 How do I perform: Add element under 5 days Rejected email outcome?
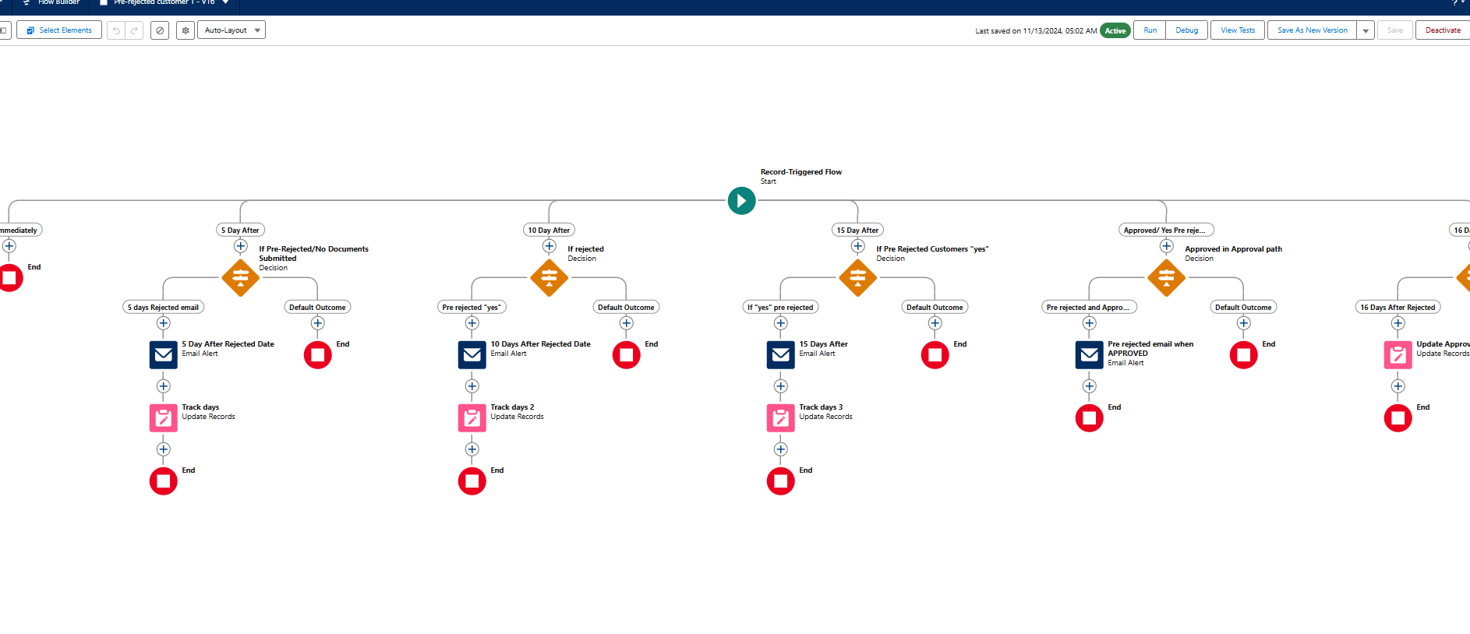[x=164, y=323]
